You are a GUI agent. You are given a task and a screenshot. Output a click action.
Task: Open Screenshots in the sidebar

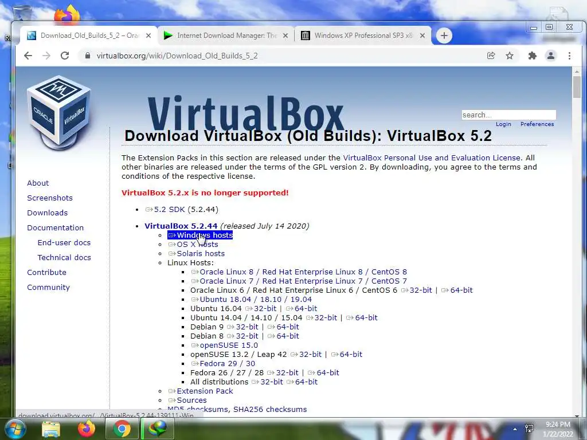tap(50, 198)
